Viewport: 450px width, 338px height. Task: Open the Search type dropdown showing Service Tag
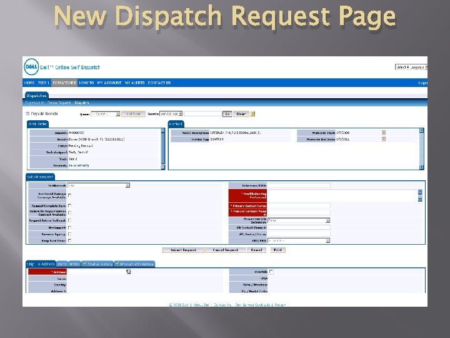pyautogui.click(x=171, y=114)
